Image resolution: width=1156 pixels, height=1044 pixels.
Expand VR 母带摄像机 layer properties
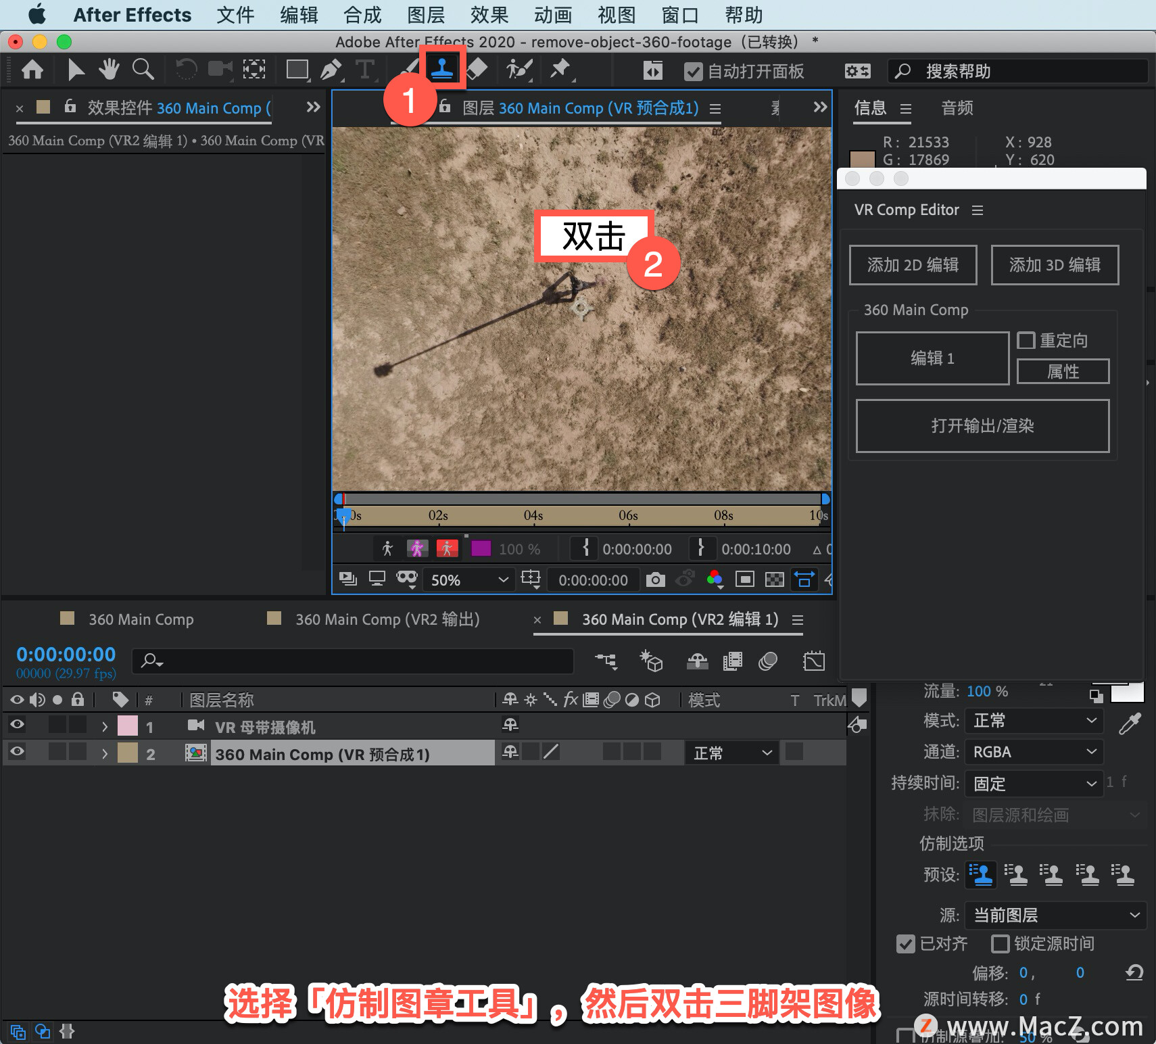pos(104,727)
